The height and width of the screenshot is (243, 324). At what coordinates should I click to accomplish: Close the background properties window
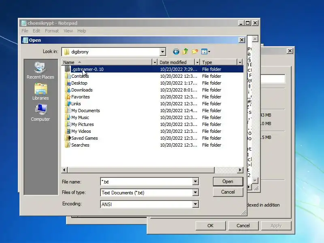click(x=290, y=51)
